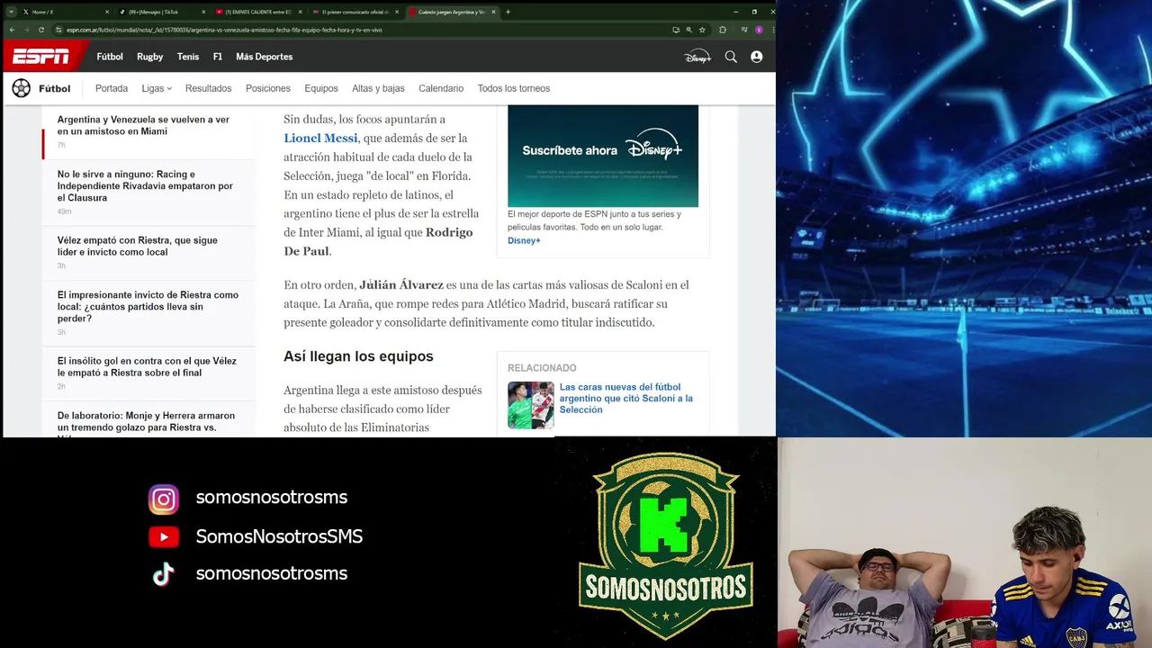Open De laboratorio Monje y Herrera article

tap(146, 423)
